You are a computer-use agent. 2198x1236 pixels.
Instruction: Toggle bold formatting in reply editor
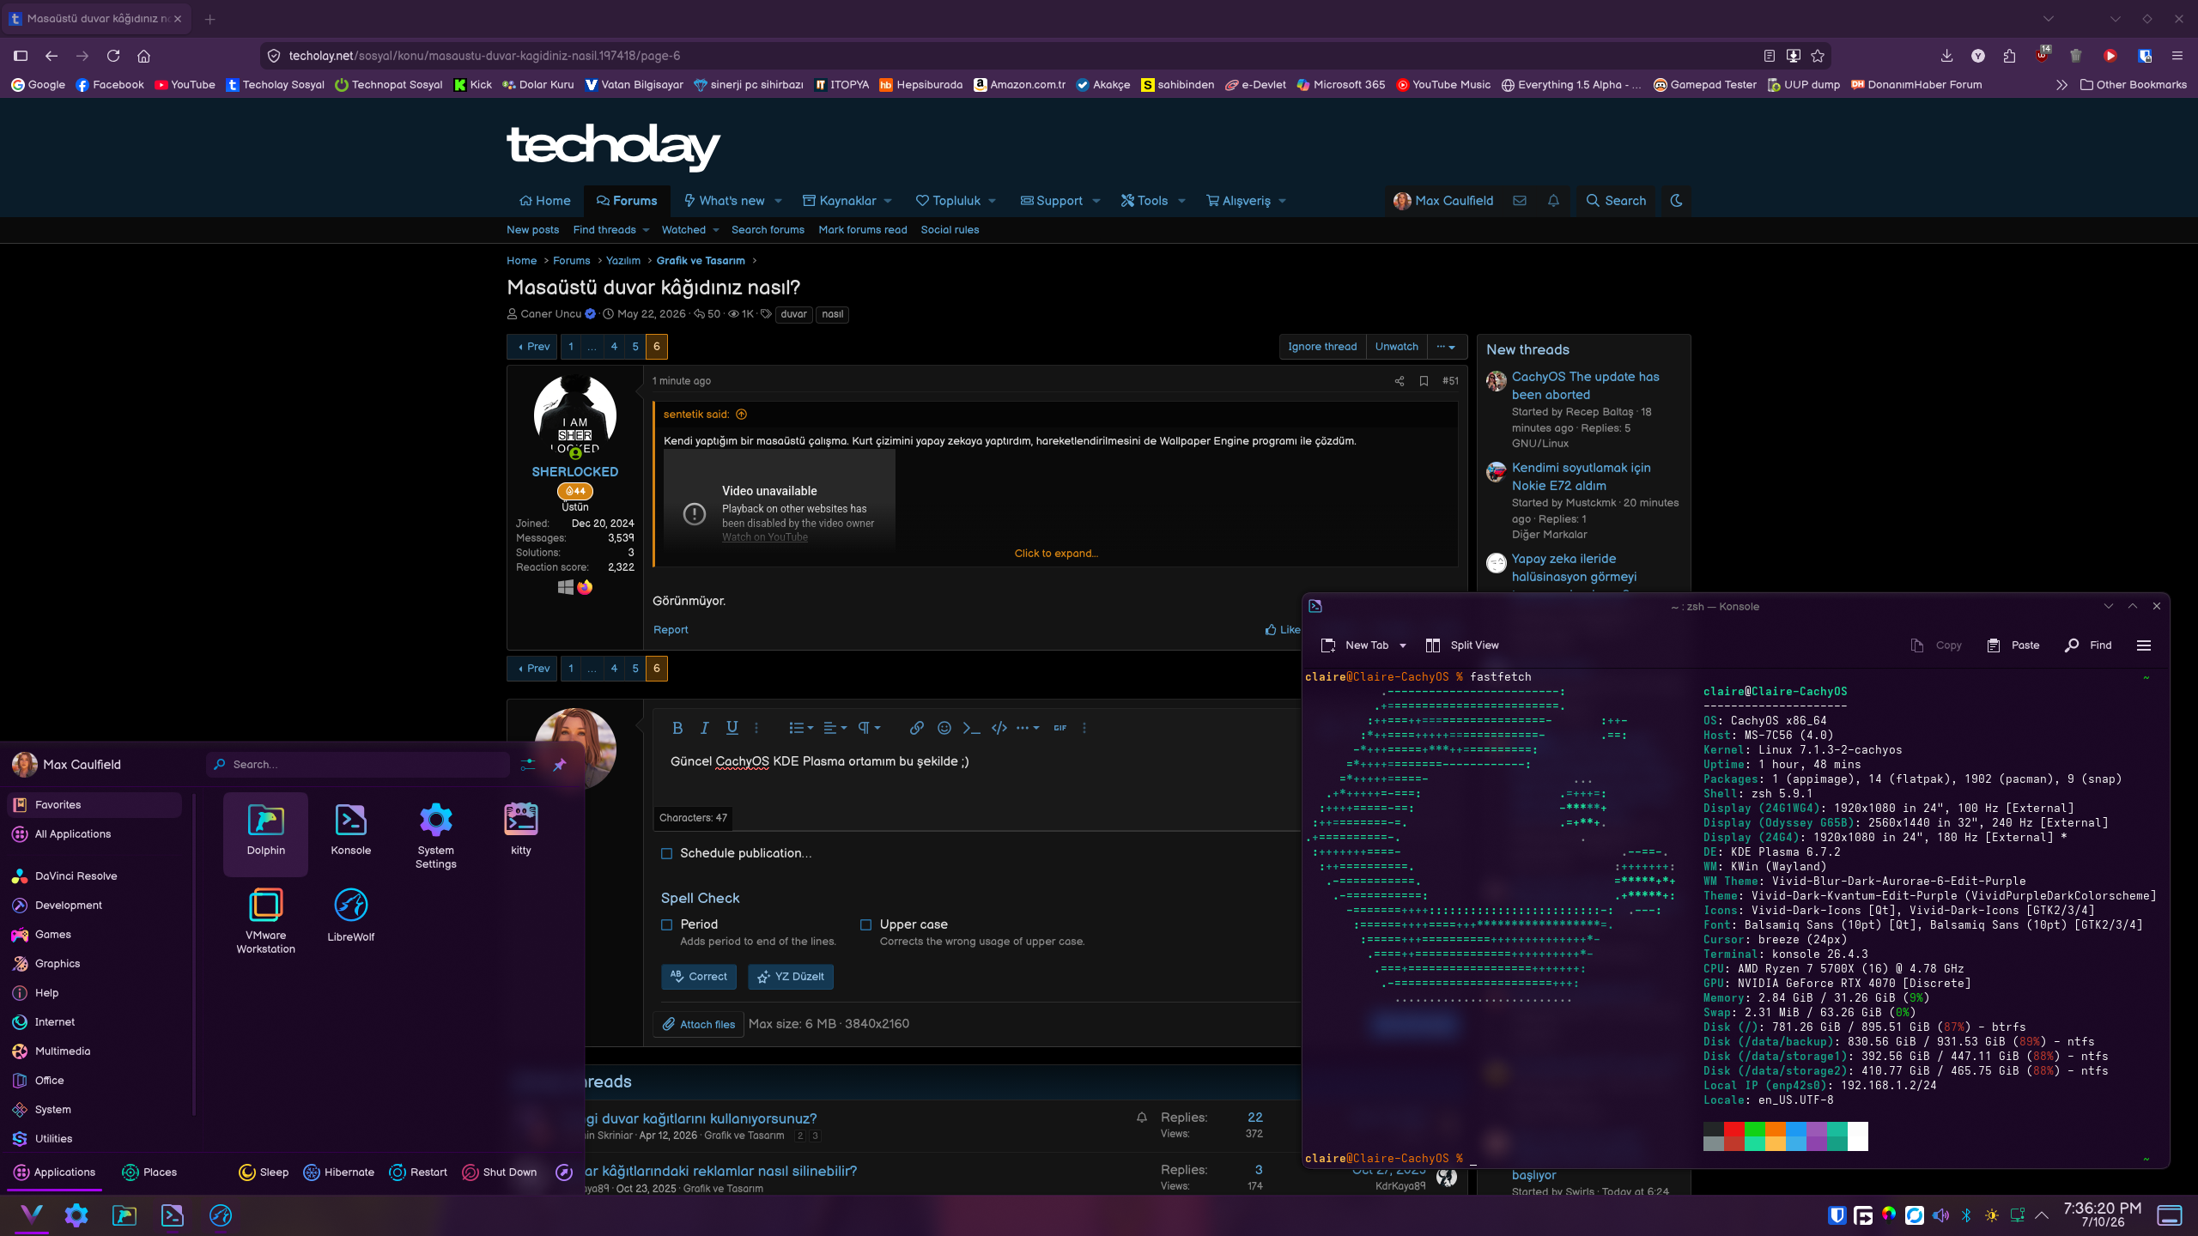(677, 728)
